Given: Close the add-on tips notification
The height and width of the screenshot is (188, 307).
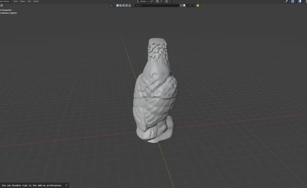Looking at the screenshot, I should pyautogui.click(x=66, y=185).
